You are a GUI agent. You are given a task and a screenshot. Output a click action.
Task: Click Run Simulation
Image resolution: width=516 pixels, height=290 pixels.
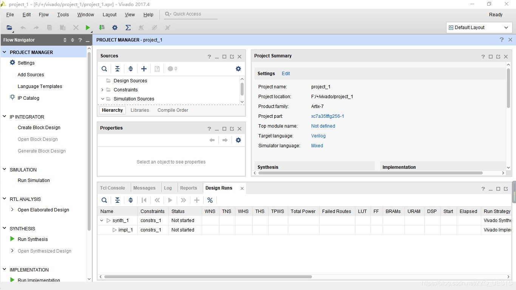tap(34, 180)
